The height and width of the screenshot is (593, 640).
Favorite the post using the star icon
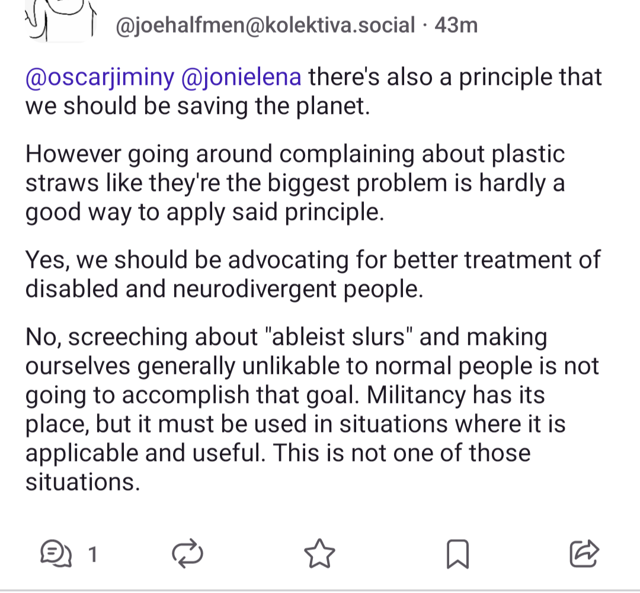coord(319,553)
